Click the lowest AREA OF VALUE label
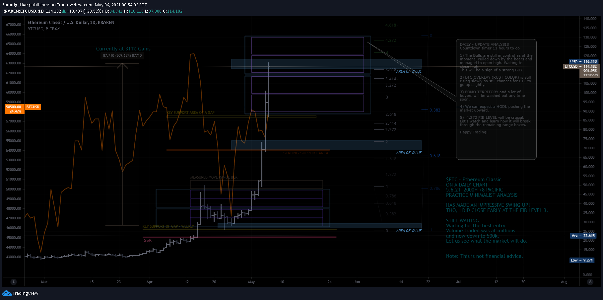The height and width of the screenshot is (300, 603). pos(409,231)
